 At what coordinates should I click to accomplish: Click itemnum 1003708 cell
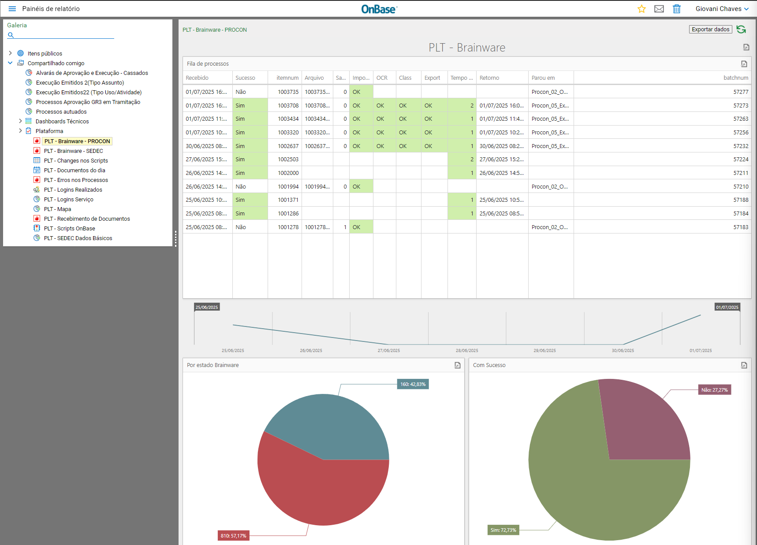tap(285, 106)
